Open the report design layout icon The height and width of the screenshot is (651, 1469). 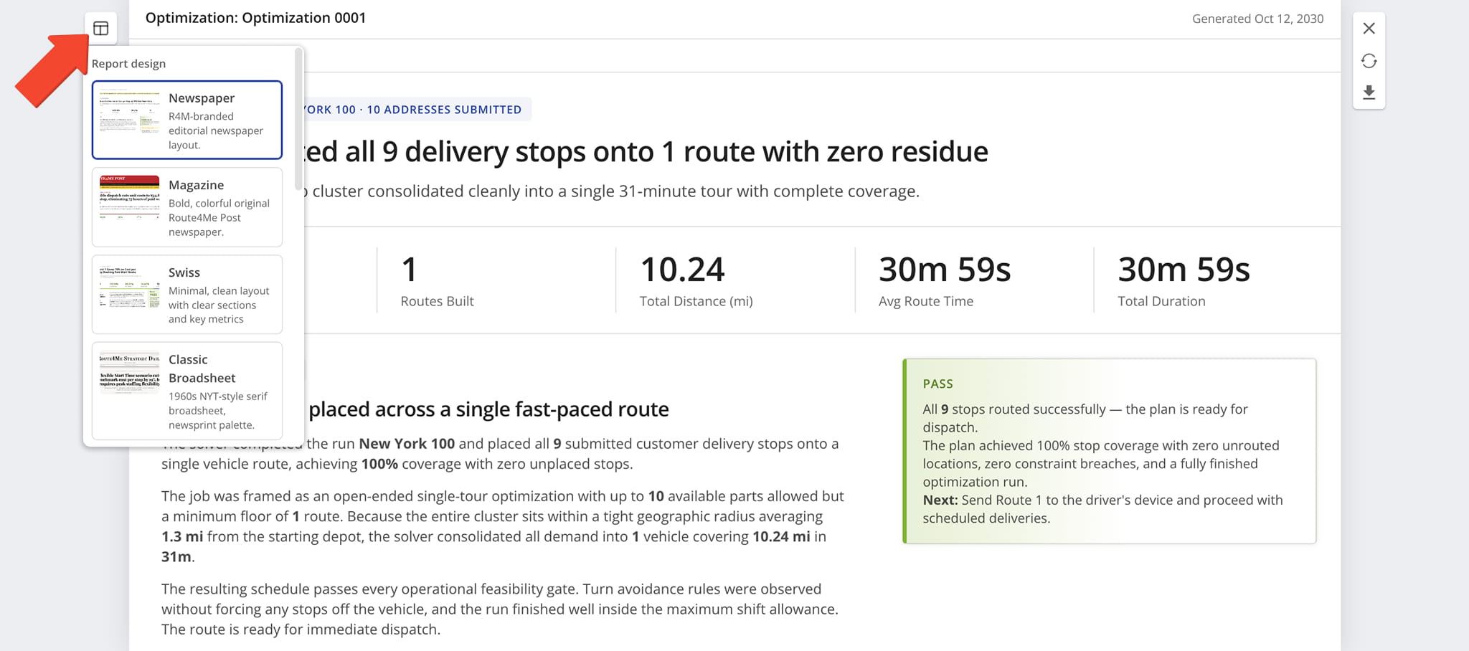[100, 29]
